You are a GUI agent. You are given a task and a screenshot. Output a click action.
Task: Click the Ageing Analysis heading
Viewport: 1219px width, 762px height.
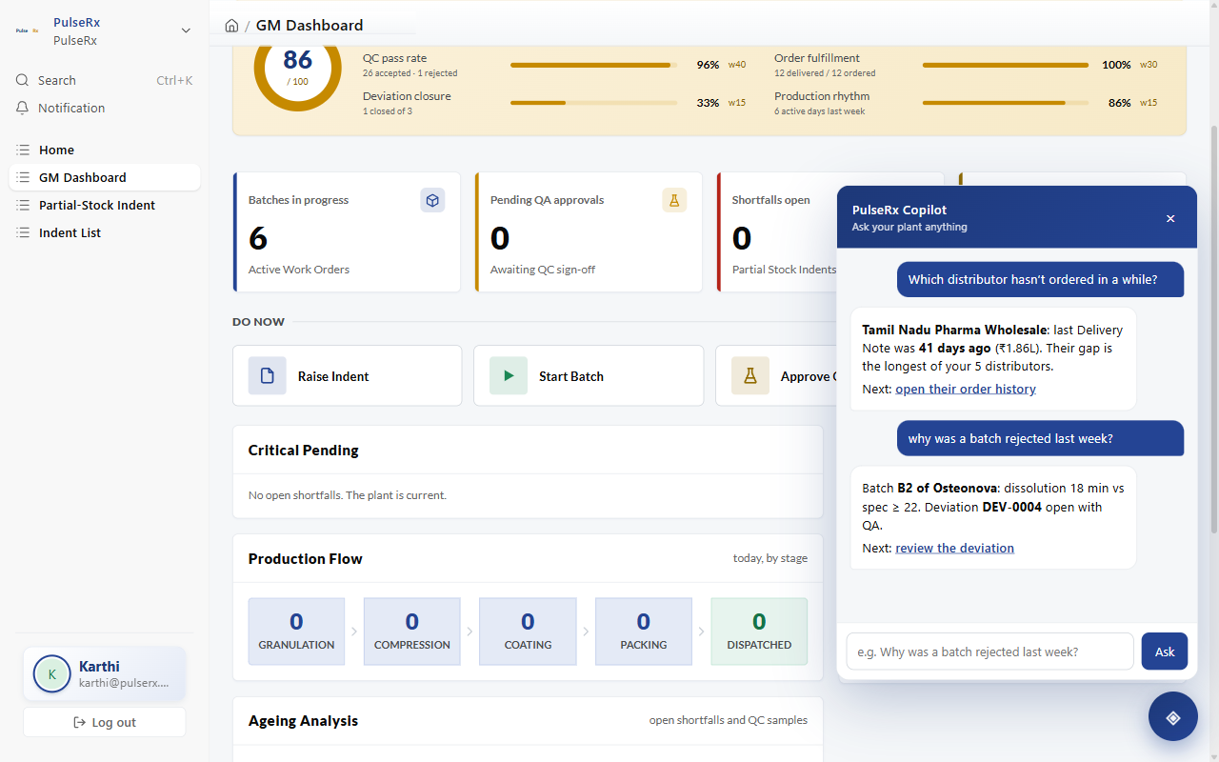pos(304,721)
